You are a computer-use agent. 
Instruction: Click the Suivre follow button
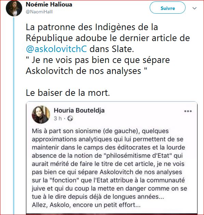tap(167, 8)
